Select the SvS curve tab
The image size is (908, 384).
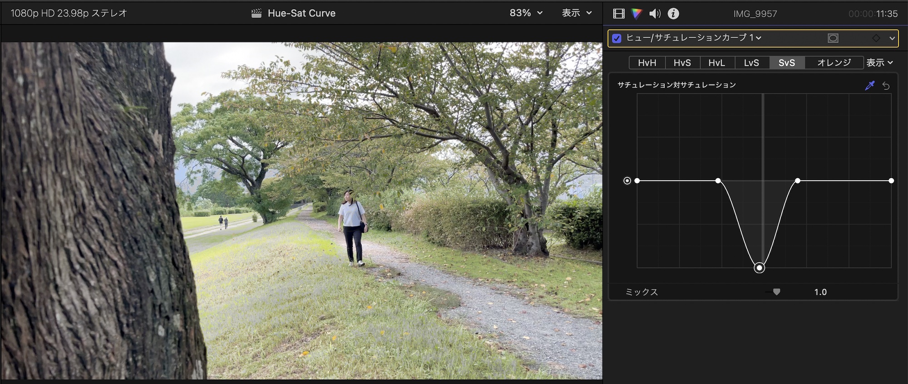click(x=787, y=62)
